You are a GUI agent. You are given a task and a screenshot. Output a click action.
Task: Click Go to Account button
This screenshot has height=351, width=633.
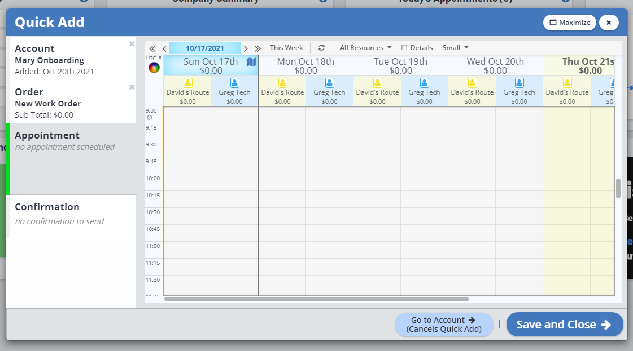point(444,325)
